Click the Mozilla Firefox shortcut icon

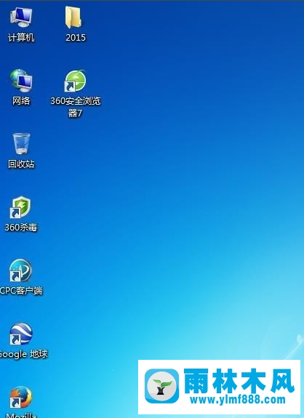[20, 397]
